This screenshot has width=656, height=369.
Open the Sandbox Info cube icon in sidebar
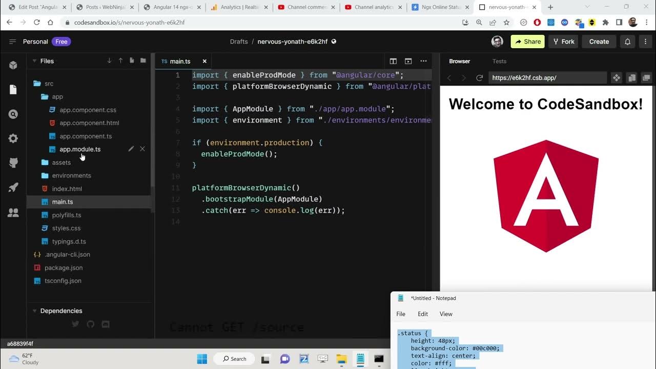point(13,65)
